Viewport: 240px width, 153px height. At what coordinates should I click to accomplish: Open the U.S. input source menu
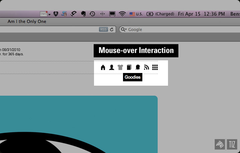pos(136,14)
